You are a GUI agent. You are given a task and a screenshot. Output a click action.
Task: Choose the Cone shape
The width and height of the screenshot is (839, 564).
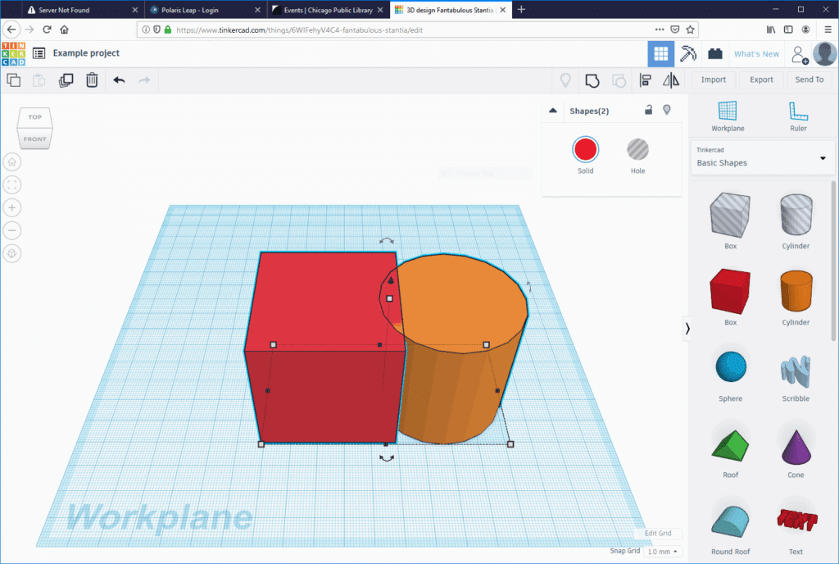pos(796,445)
